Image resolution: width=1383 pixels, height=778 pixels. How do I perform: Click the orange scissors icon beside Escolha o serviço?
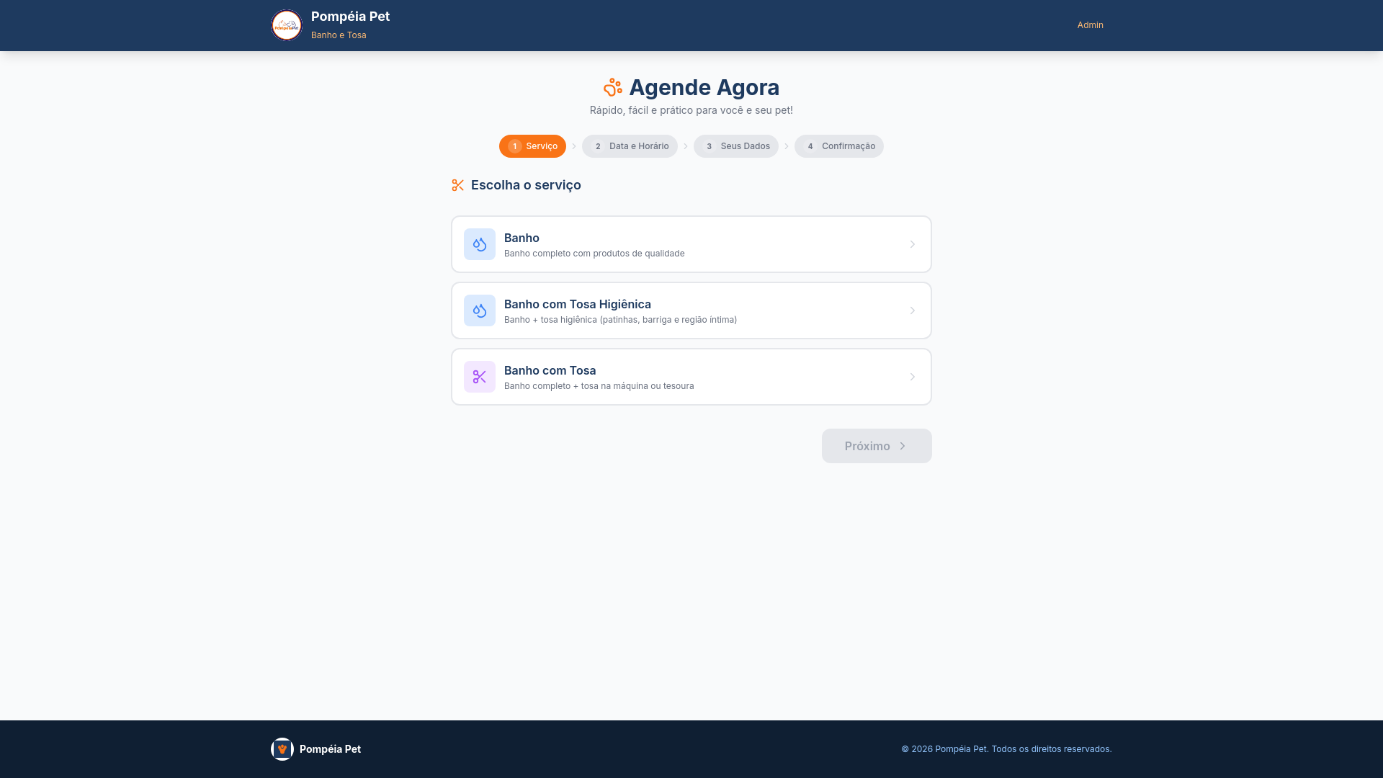click(x=458, y=185)
